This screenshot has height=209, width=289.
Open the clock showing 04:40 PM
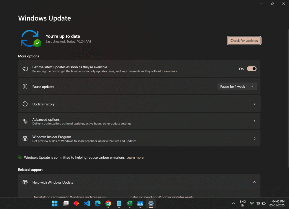(x=277, y=203)
